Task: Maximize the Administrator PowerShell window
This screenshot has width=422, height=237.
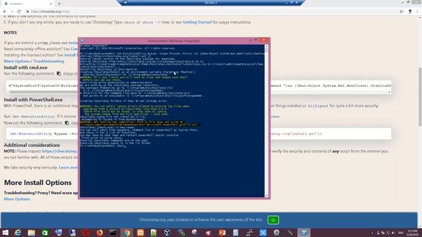Action: click(256, 40)
